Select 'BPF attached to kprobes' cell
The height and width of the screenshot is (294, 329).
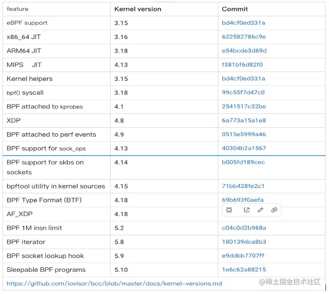tap(56, 107)
